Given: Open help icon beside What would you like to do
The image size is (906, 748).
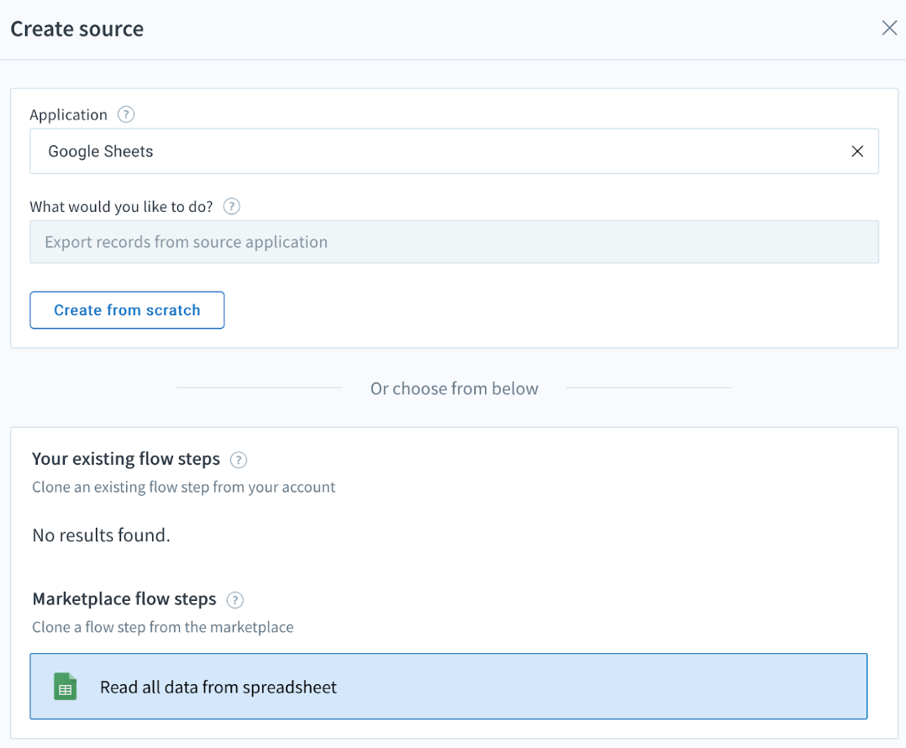Looking at the screenshot, I should point(232,206).
